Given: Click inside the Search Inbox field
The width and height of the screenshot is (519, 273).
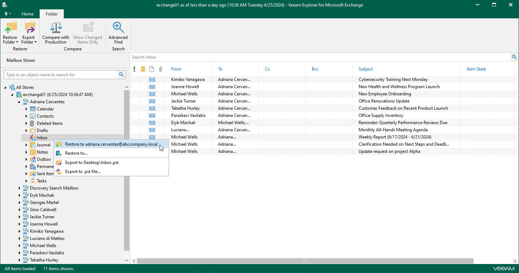Looking at the screenshot, I should (x=252, y=57).
